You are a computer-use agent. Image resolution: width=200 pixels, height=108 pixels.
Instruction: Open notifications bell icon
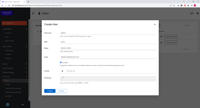(198, 13)
